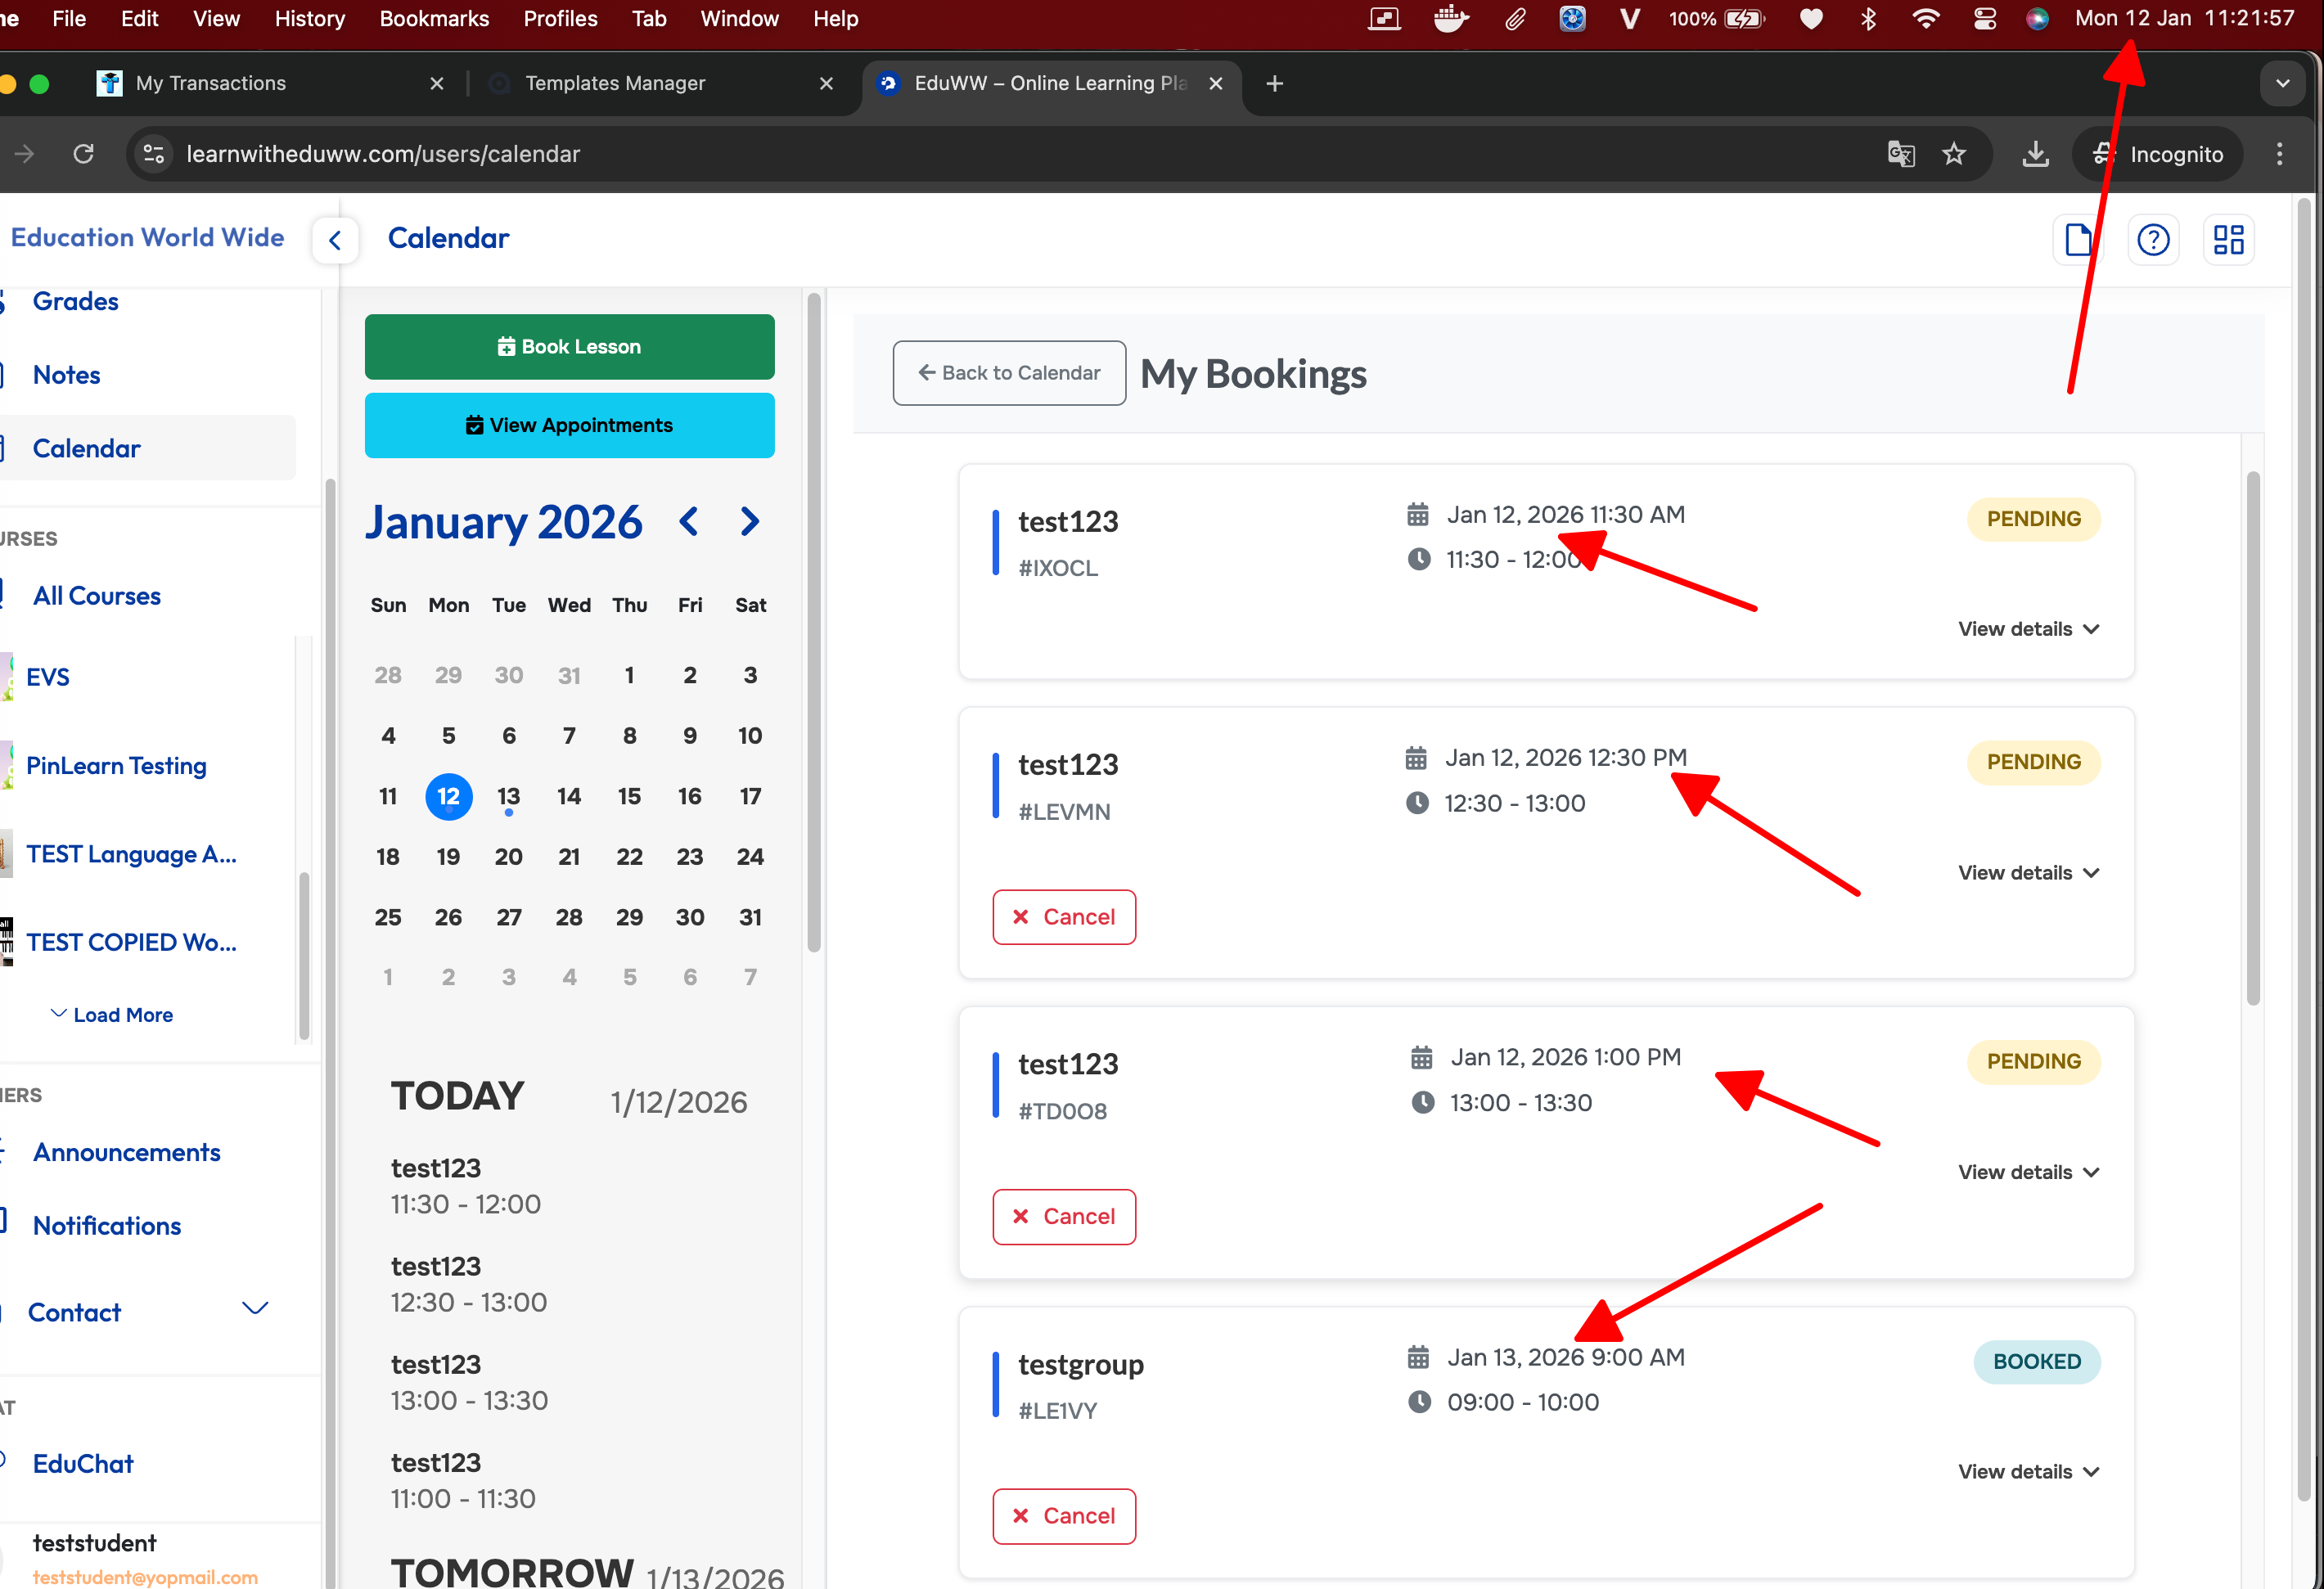Go to previous month arrow
This screenshot has height=1589, width=2324.
click(x=689, y=522)
